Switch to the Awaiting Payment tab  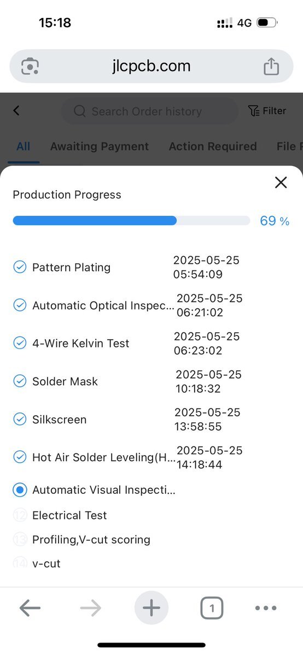point(100,146)
